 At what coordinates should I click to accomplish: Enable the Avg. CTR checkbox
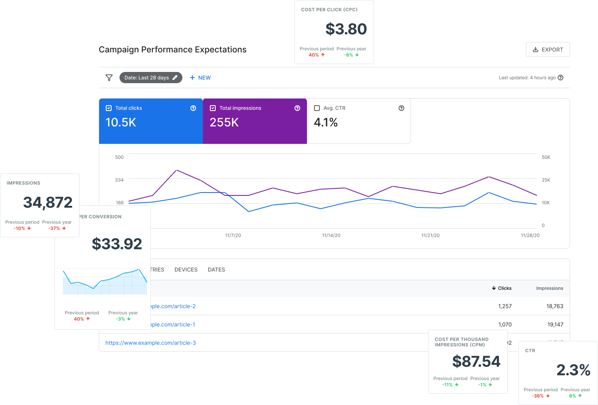point(317,108)
